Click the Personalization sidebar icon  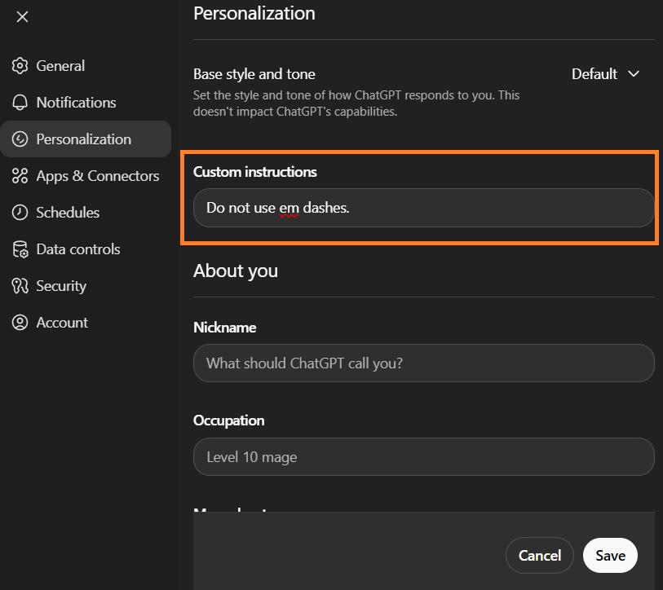(x=20, y=139)
